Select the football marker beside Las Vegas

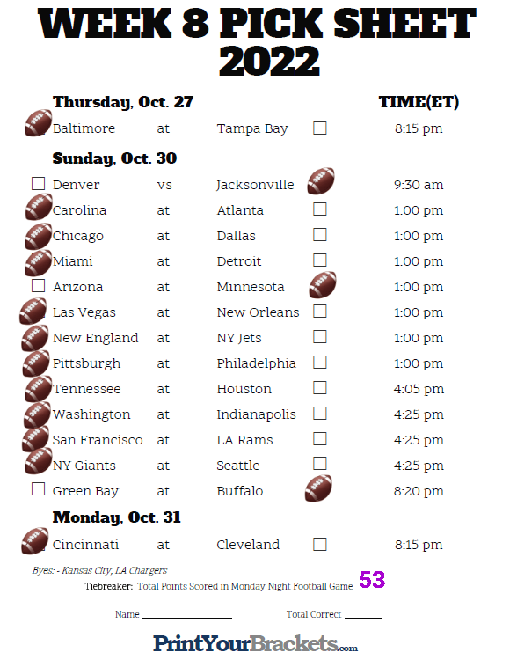coord(33,311)
